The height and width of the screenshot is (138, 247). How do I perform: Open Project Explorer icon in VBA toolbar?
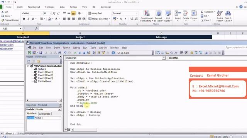(94, 53)
